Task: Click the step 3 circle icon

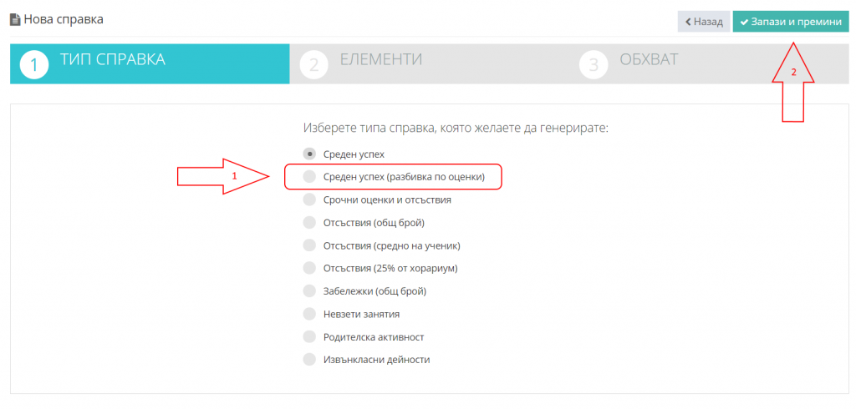Action: 594,65
